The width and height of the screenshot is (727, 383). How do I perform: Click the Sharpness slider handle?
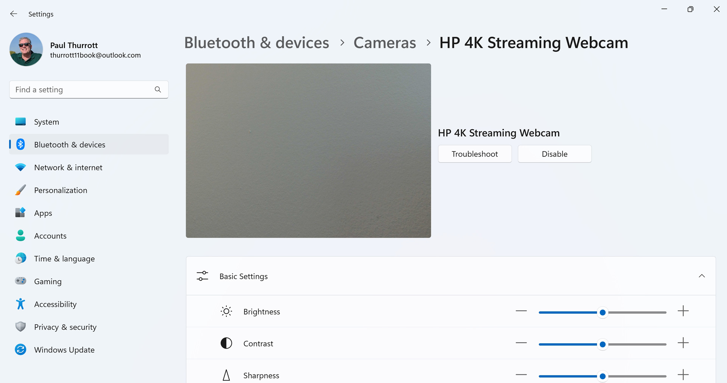coord(602,376)
